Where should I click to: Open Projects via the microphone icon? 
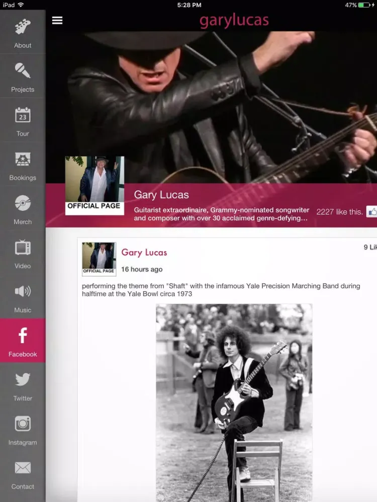point(23,70)
